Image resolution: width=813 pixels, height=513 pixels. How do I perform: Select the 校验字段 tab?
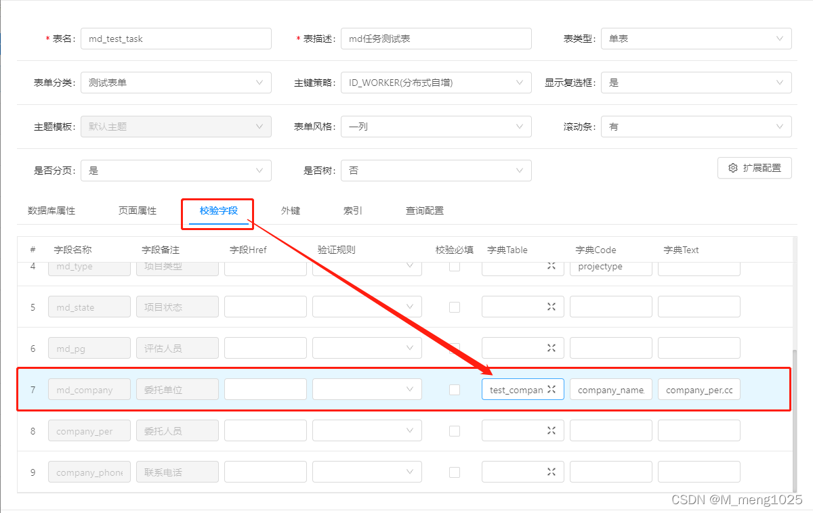219,210
